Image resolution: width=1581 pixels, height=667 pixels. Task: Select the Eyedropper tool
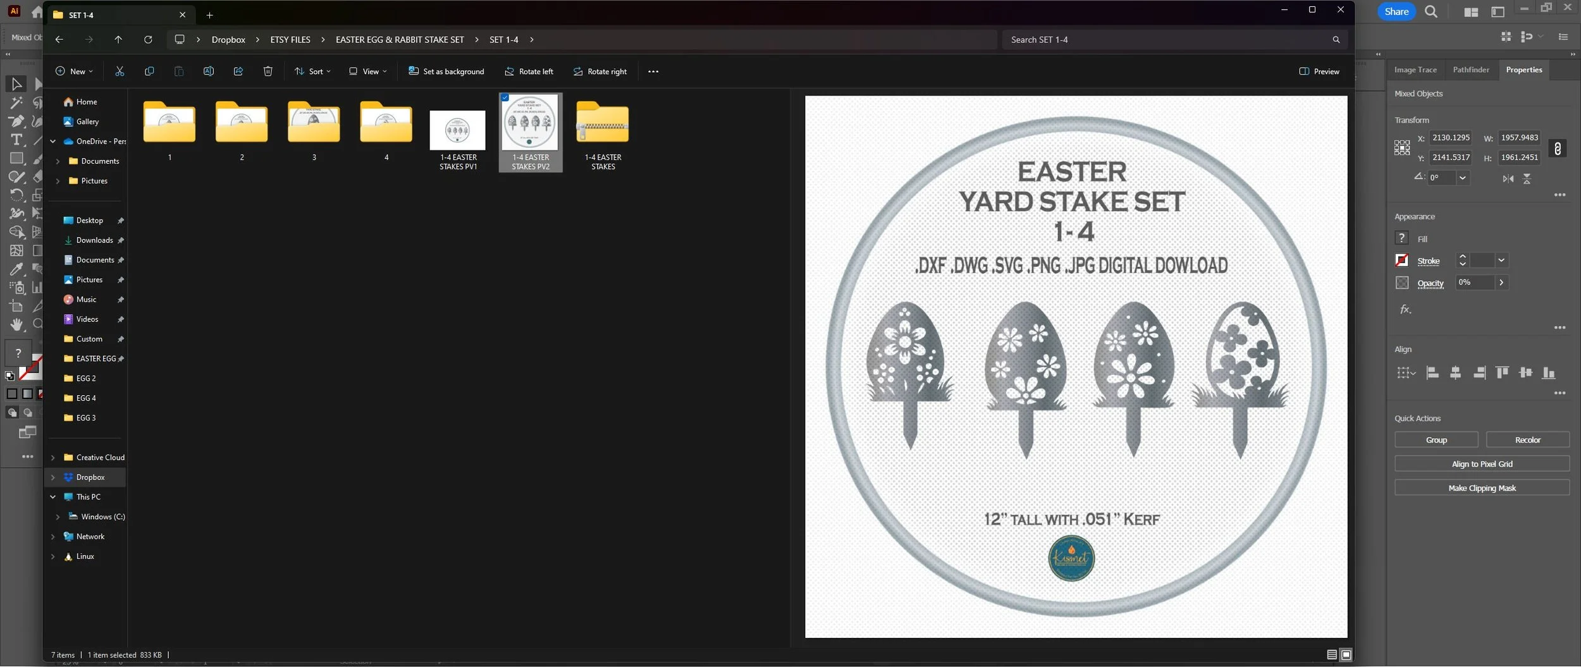[16, 269]
